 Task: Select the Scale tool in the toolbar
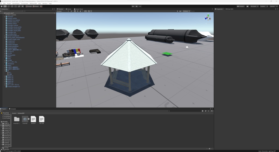coord(12,6)
